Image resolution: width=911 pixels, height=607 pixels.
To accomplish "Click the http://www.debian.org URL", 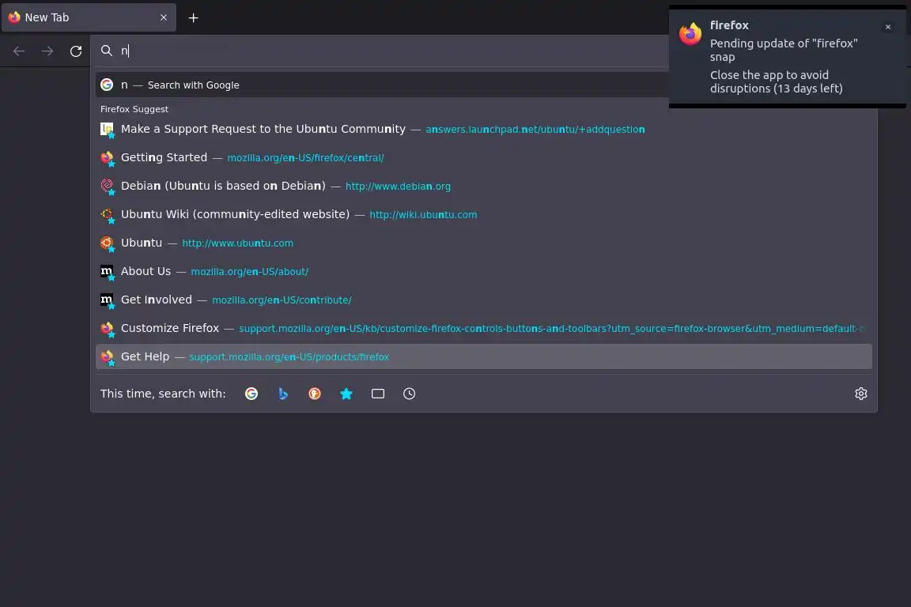I will (398, 187).
